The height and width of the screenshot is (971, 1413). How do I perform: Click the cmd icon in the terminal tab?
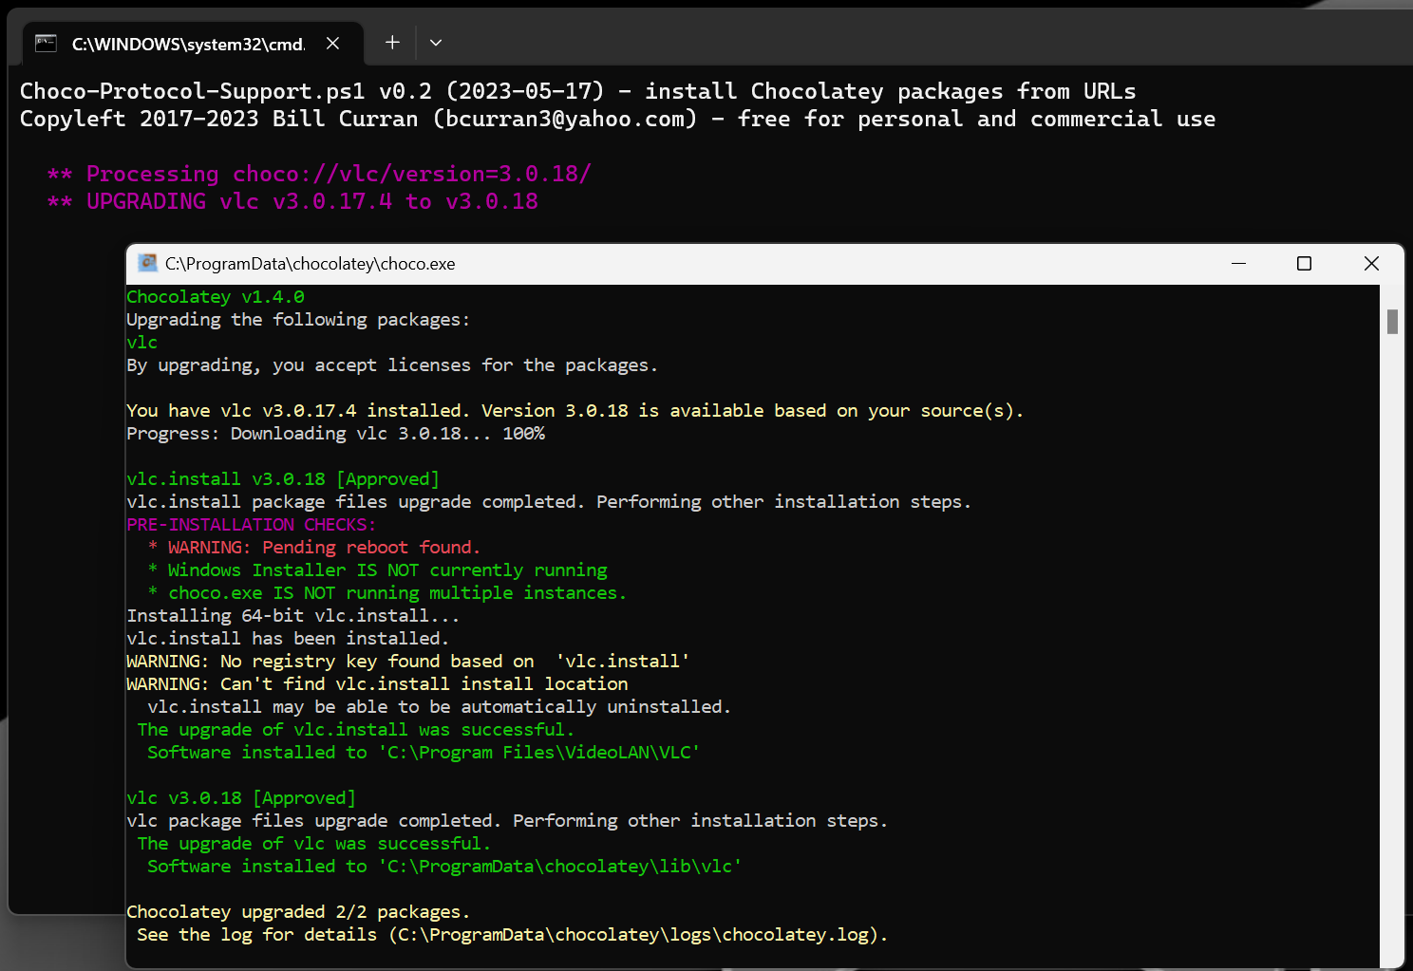[x=46, y=43]
